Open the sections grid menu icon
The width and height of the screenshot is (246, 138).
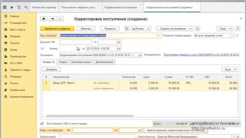tap(5, 7)
